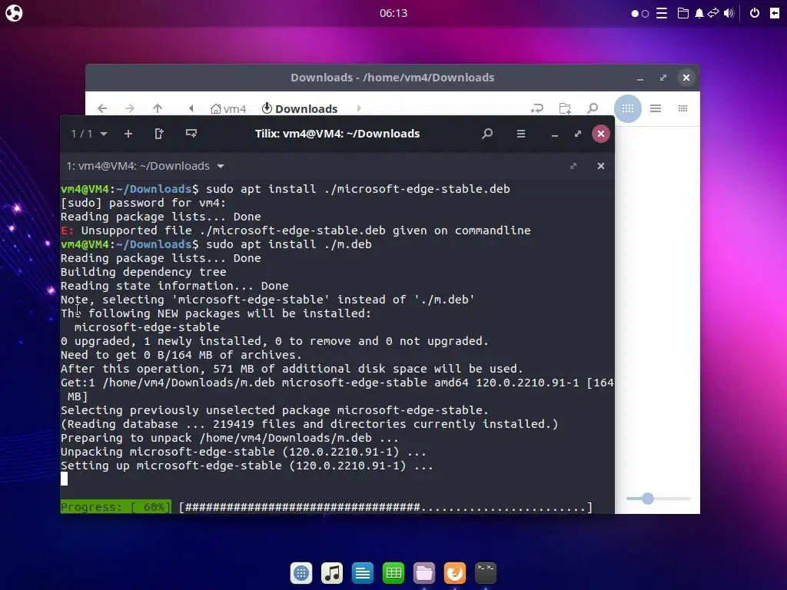Click 'Setting up microsoft-edge-stable' terminal line
This screenshot has height=590, width=787.
[247, 466]
